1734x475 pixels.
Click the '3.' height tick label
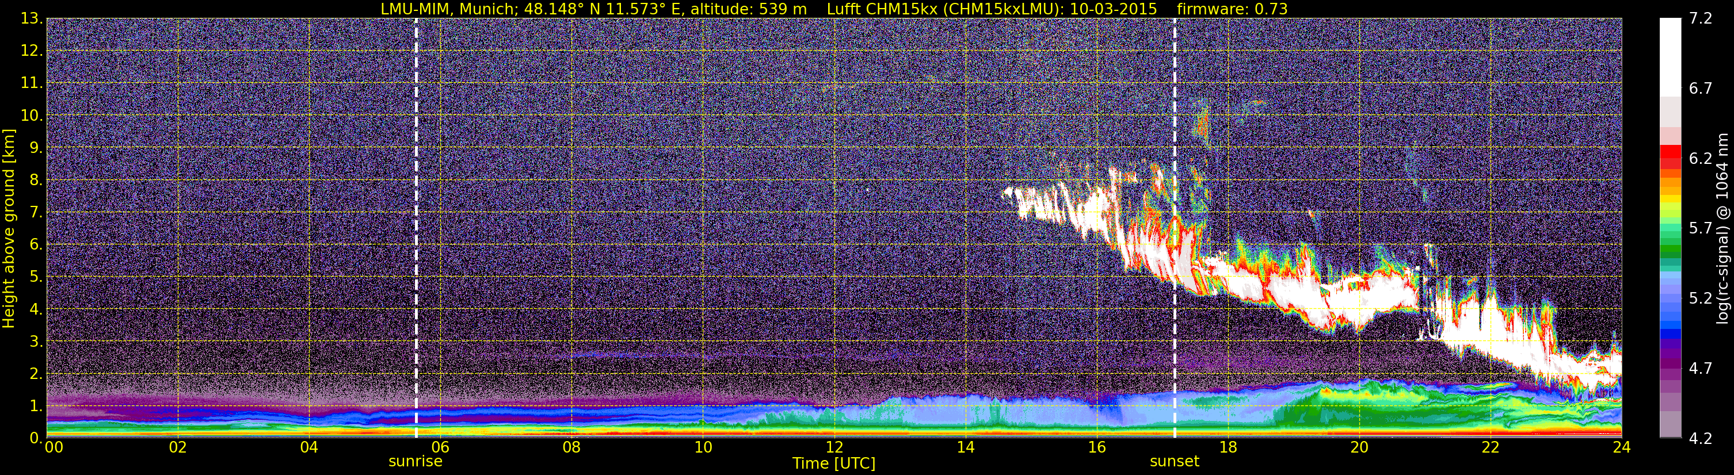click(x=36, y=342)
